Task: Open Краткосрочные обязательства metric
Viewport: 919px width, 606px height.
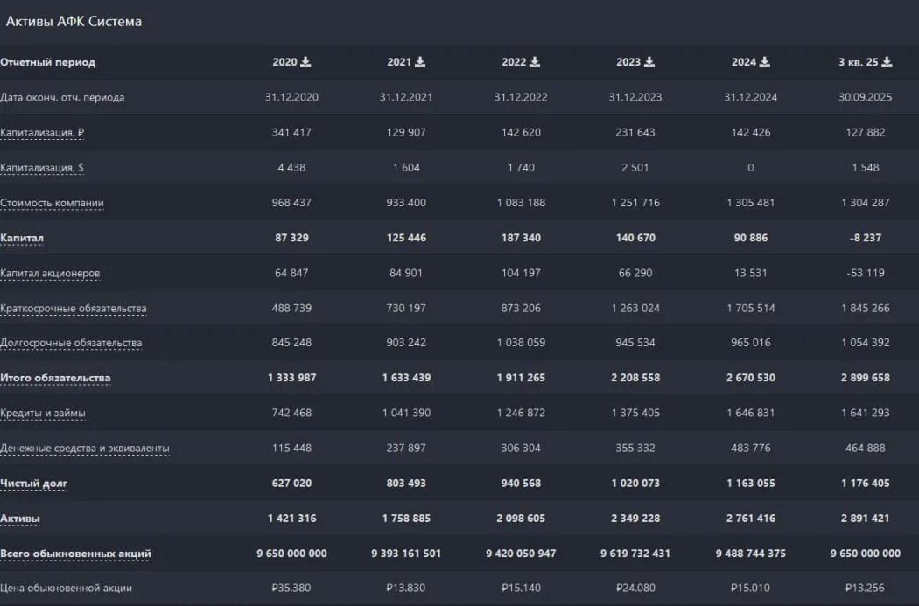Action: click(x=73, y=308)
